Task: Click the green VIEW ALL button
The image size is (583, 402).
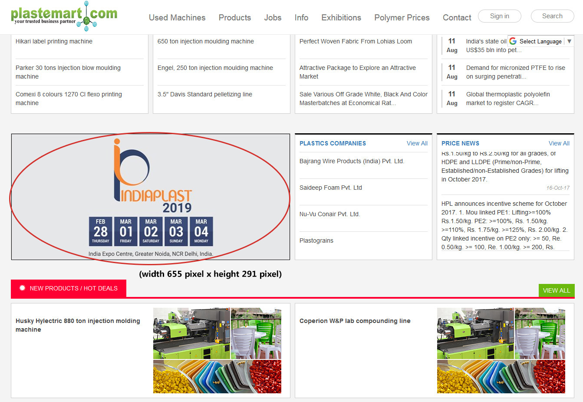Action: tap(557, 290)
